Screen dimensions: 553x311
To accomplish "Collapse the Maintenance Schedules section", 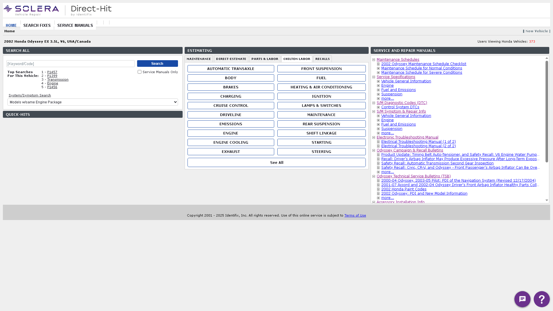I will click(374, 59).
